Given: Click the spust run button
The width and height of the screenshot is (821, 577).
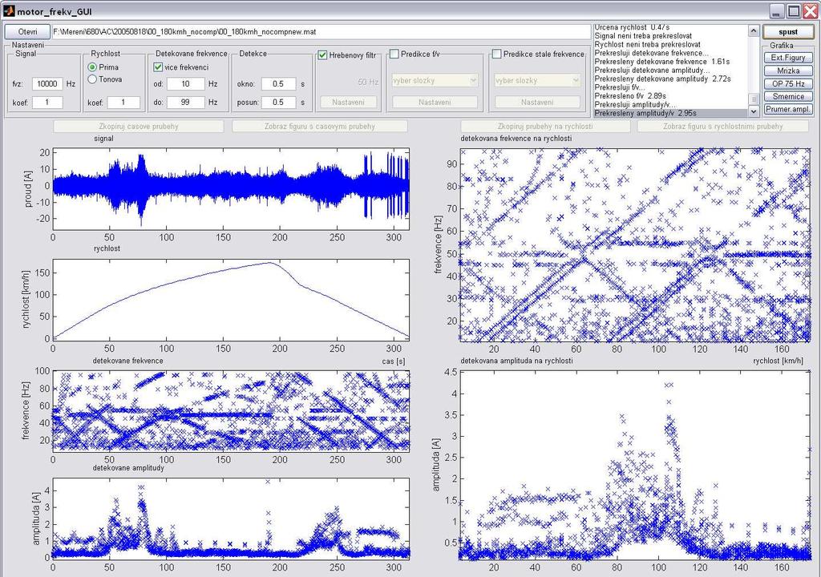Looking at the screenshot, I should 788,32.
